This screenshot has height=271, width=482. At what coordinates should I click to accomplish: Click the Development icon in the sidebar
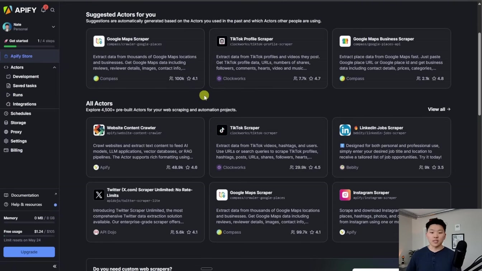click(x=8, y=77)
